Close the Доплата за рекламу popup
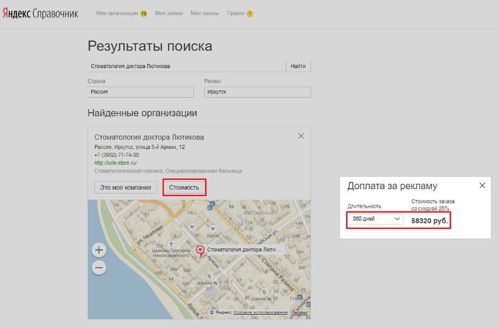The height and width of the screenshot is (328, 499). pos(482,185)
